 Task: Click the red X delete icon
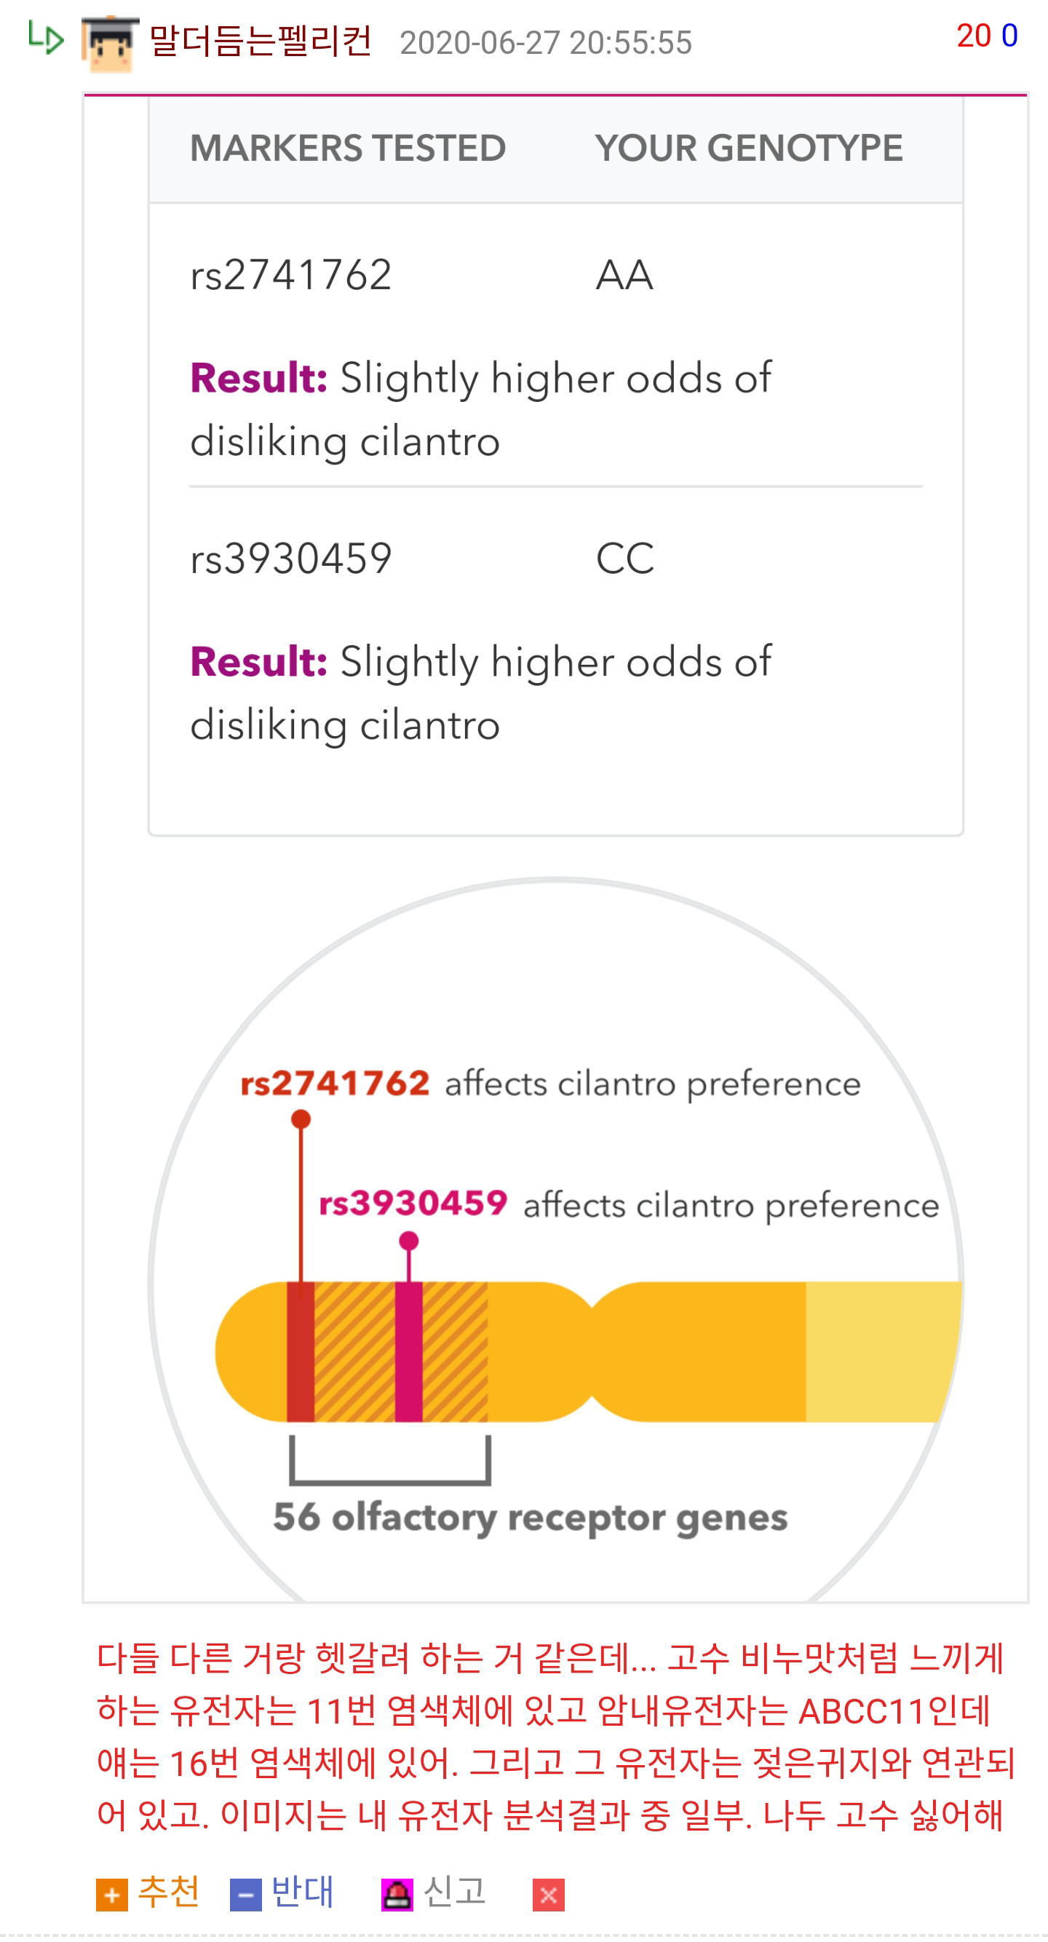[548, 1894]
